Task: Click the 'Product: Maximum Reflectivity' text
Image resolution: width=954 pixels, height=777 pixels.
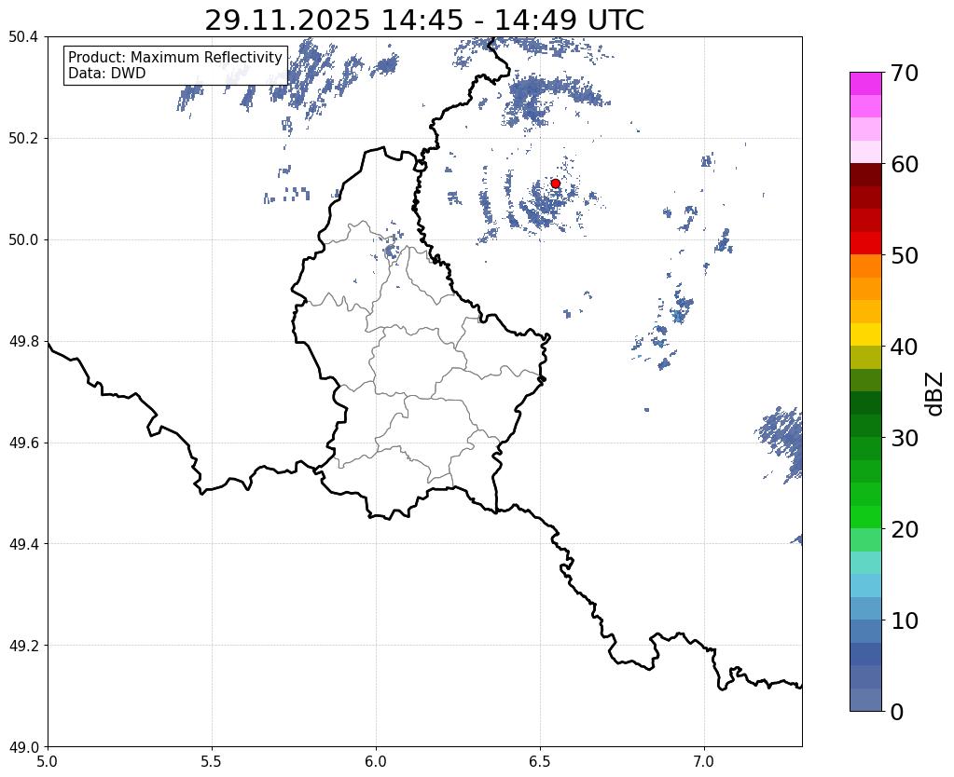Action: [x=175, y=57]
